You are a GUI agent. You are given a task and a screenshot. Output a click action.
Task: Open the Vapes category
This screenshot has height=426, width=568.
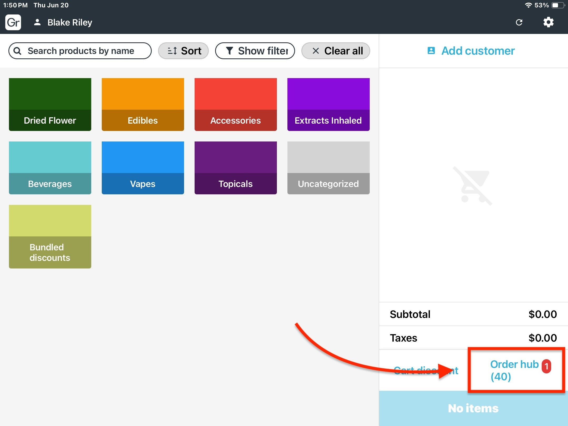143,168
